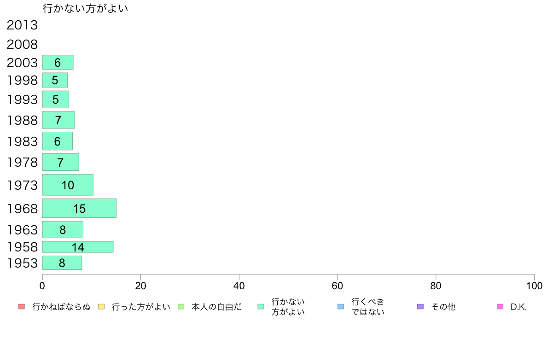Click the green 本人の自由だ legend swatch
This screenshot has height=339, width=547.
[180, 307]
